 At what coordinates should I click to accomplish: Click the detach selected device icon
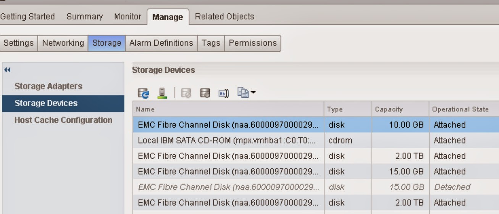tap(205, 93)
